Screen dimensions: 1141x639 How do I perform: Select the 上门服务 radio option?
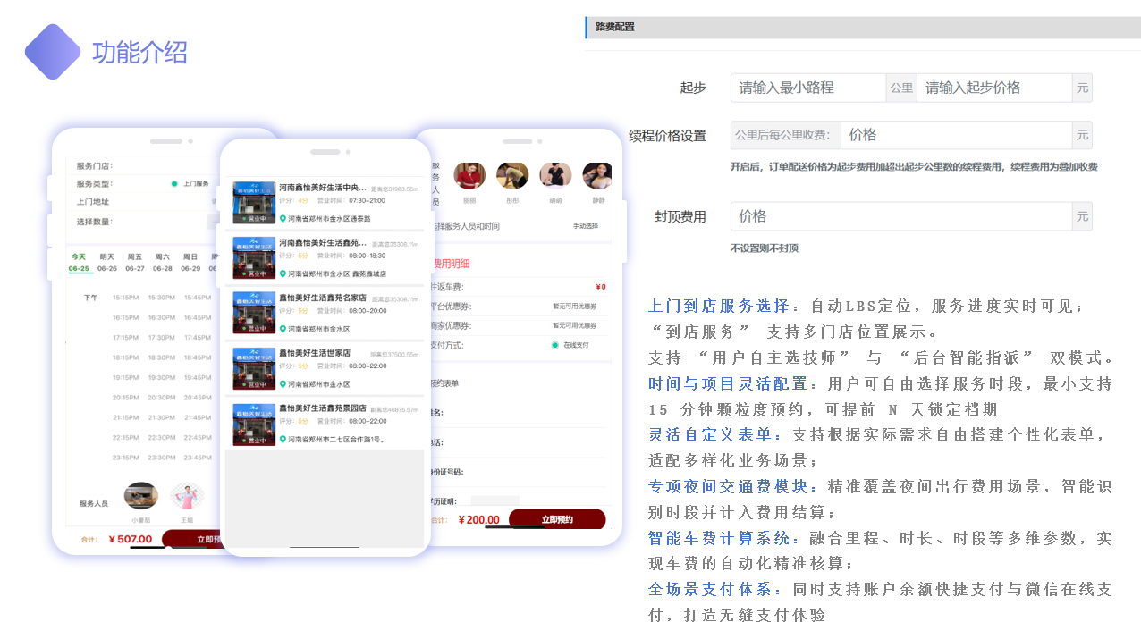pos(174,184)
